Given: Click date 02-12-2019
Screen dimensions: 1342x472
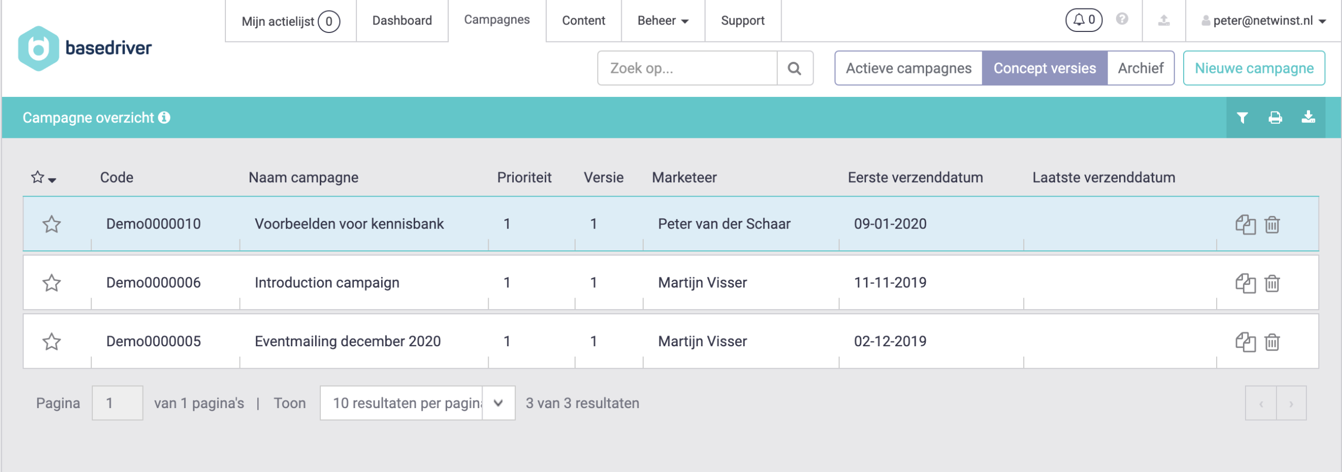Looking at the screenshot, I should [890, 342].
